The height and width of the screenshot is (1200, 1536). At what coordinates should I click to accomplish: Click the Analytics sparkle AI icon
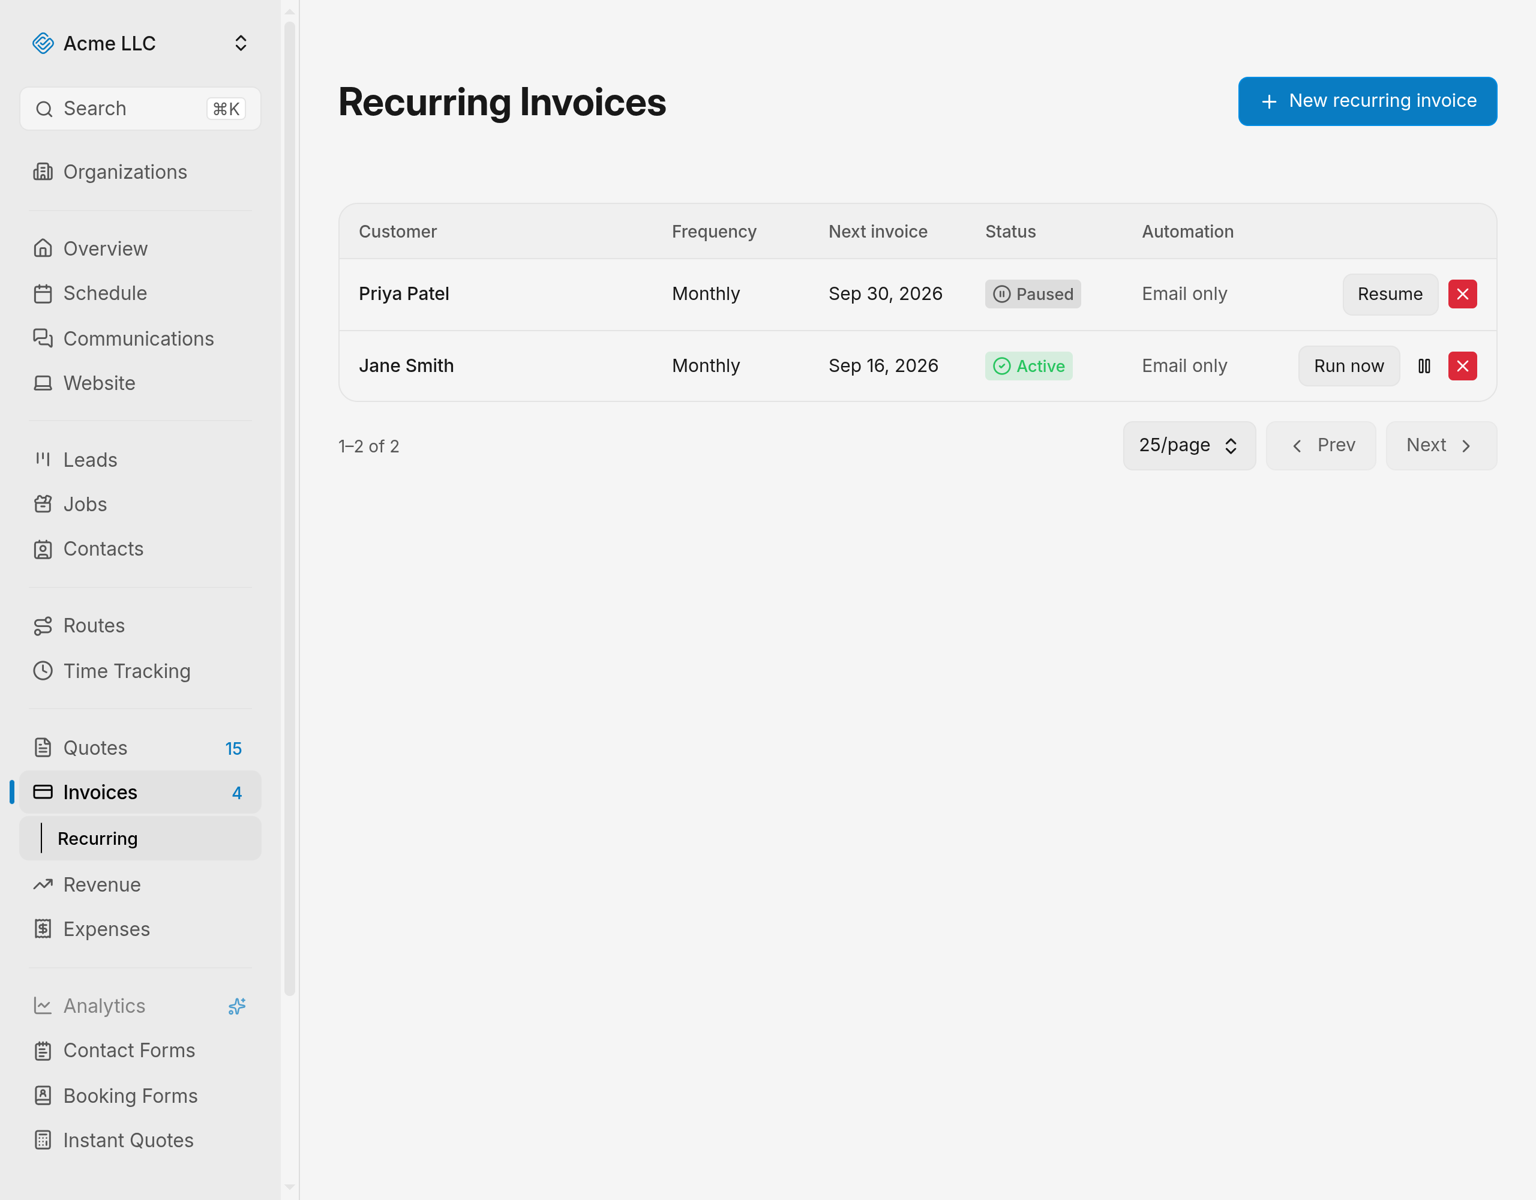[237, 1006]
